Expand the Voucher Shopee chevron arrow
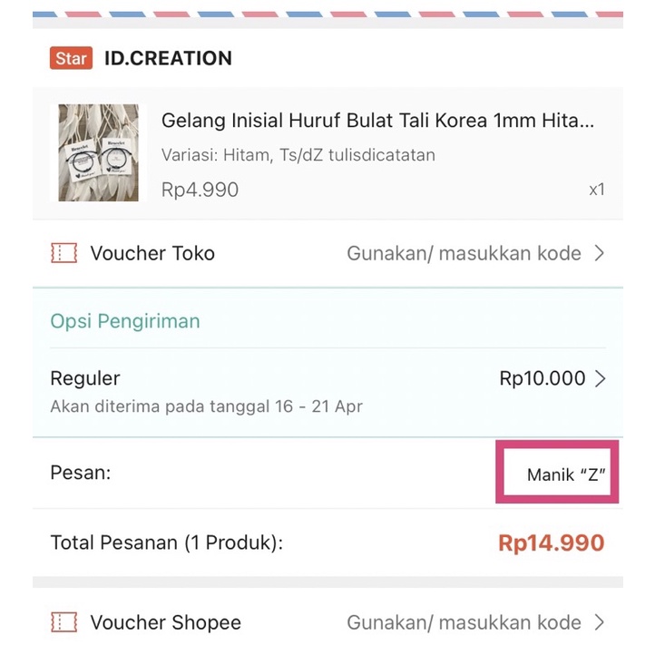This screenshot has height=655, width=655. 599,622
